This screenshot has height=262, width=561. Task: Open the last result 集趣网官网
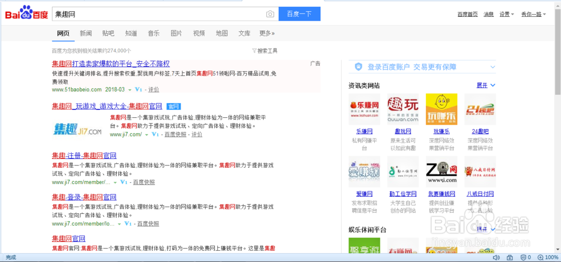click(68, 239)
